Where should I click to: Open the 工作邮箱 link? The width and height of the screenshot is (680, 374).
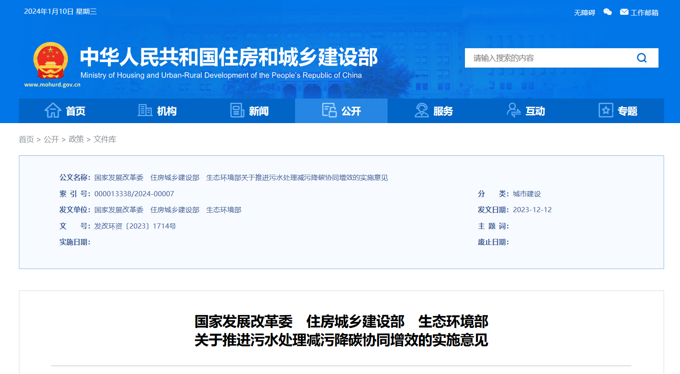coord(644,13)
